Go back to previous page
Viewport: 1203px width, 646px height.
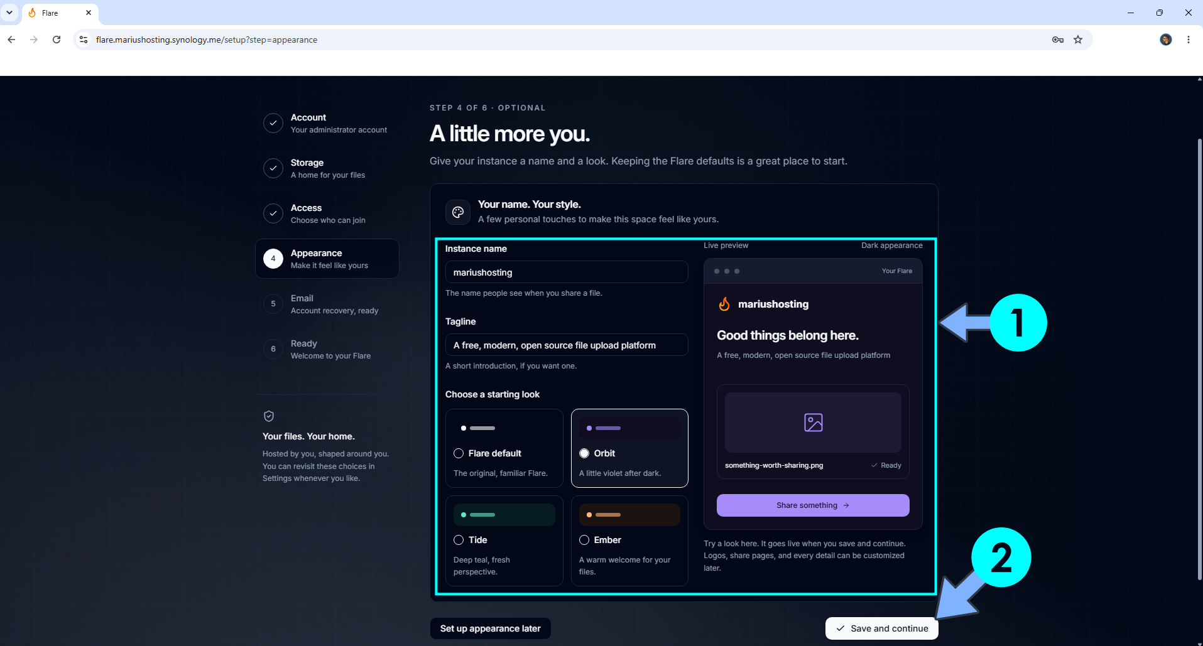click(x=11, y=40)
